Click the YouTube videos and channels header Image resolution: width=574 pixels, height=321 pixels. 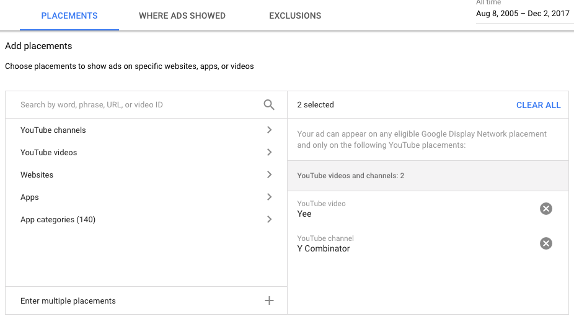(428, 176)
